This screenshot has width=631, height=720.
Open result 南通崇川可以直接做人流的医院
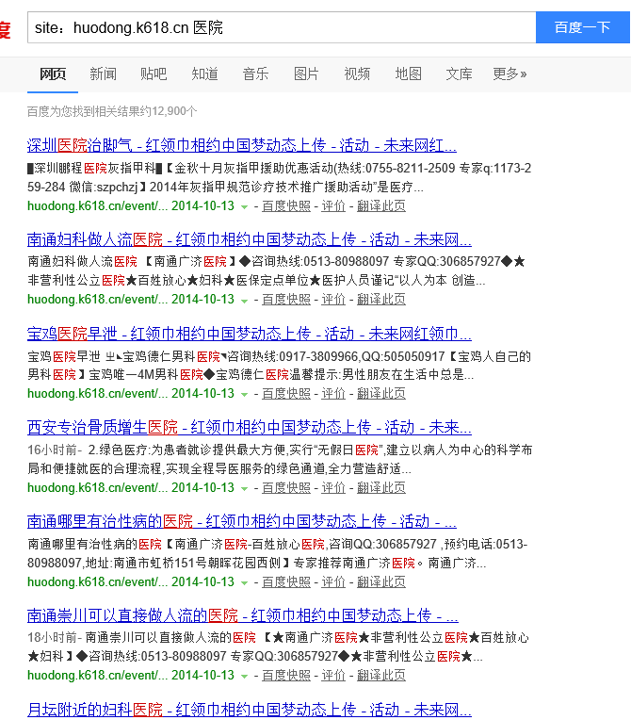tap(243, 615)
